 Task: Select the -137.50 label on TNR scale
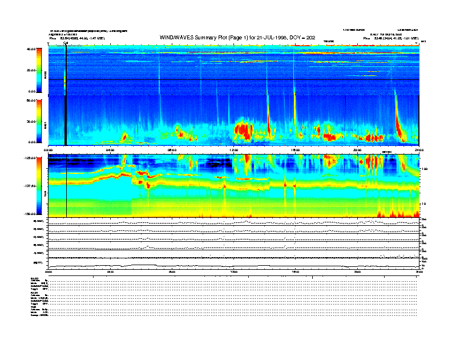(30, 186)
